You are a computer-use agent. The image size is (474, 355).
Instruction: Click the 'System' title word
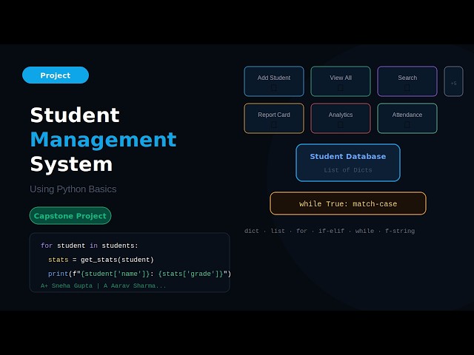pyautogui.click(x=71, y=164)
